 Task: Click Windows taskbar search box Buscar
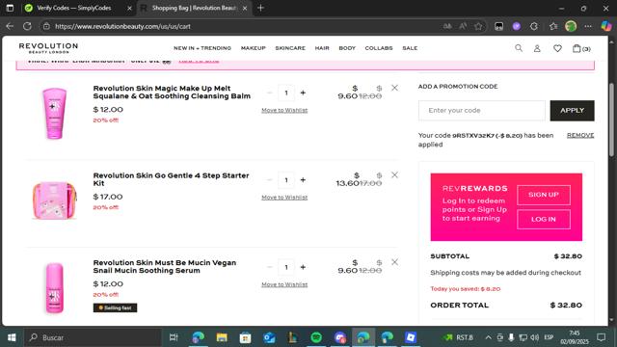93,337
